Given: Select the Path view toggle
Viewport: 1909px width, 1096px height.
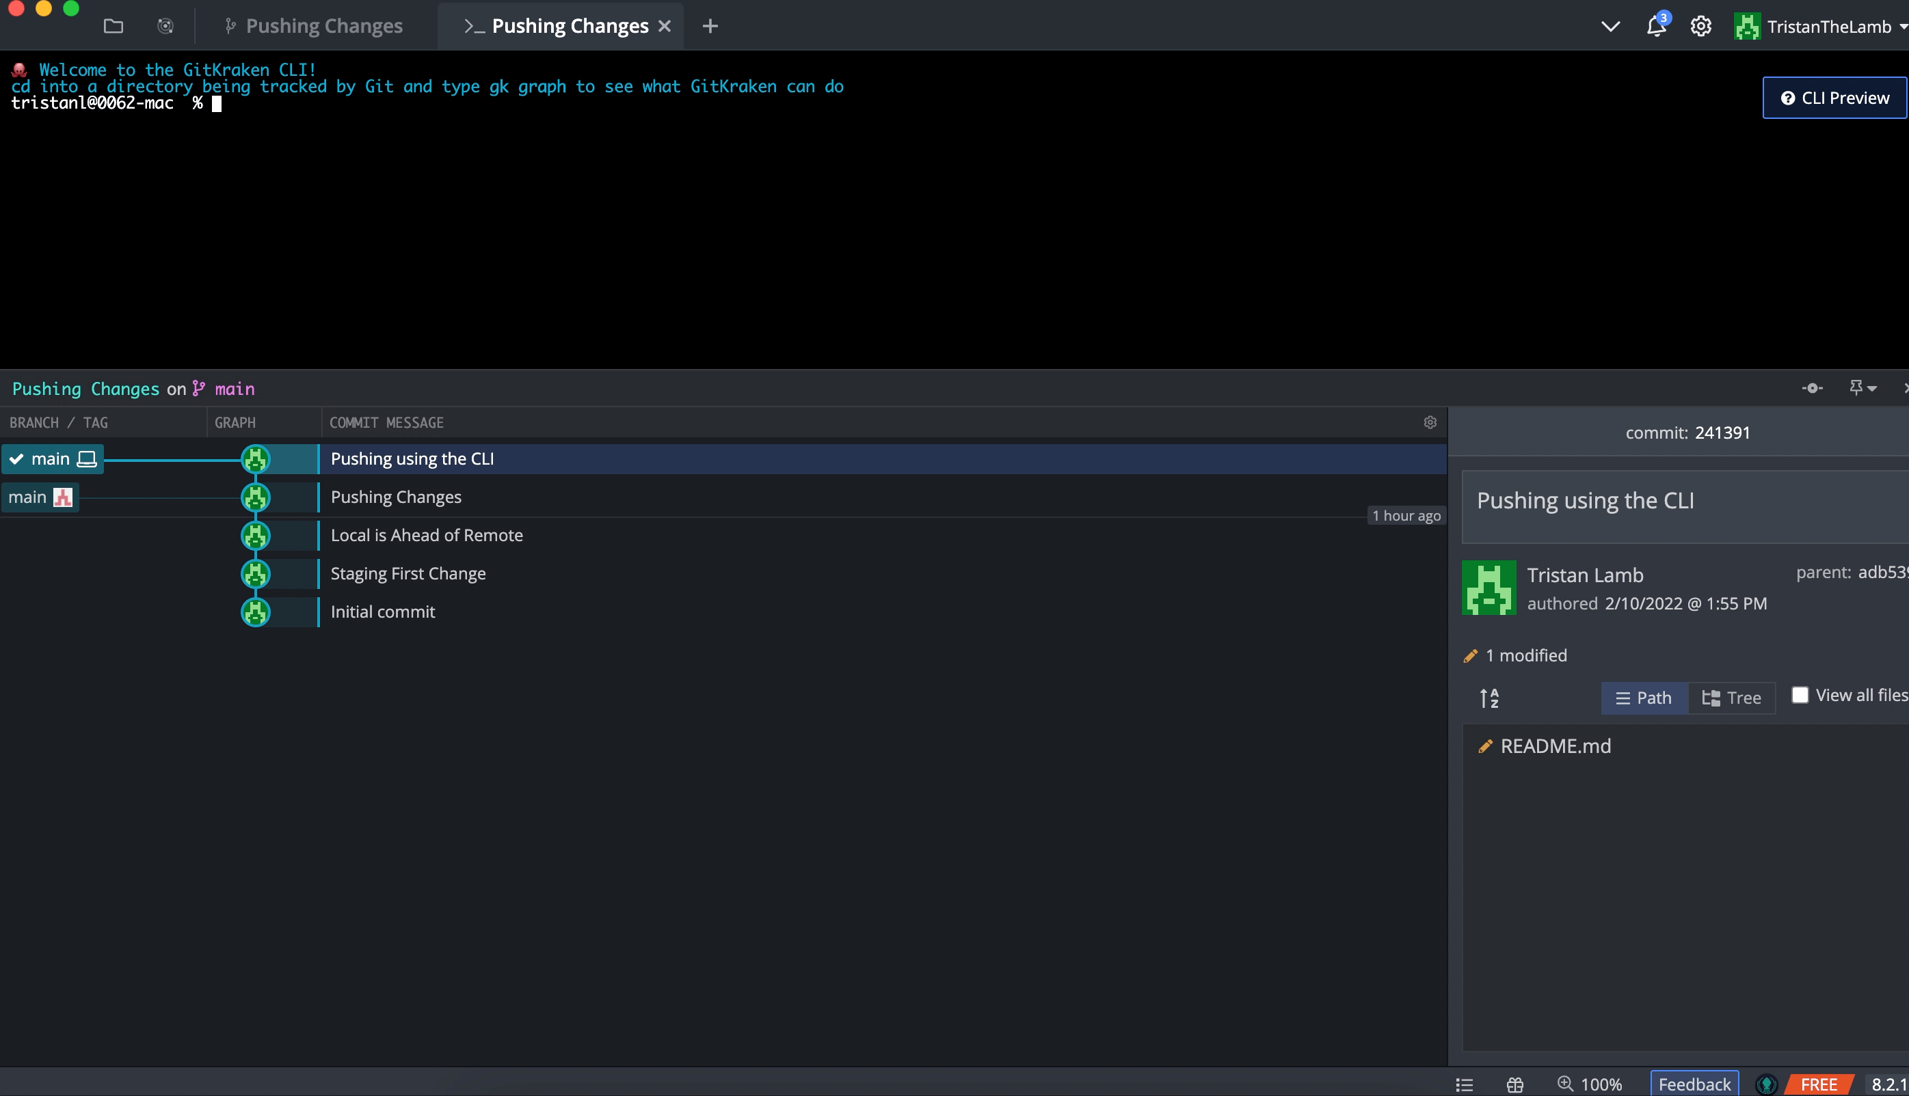Looking at the screenshot, I should click(x=1643, y=698).
